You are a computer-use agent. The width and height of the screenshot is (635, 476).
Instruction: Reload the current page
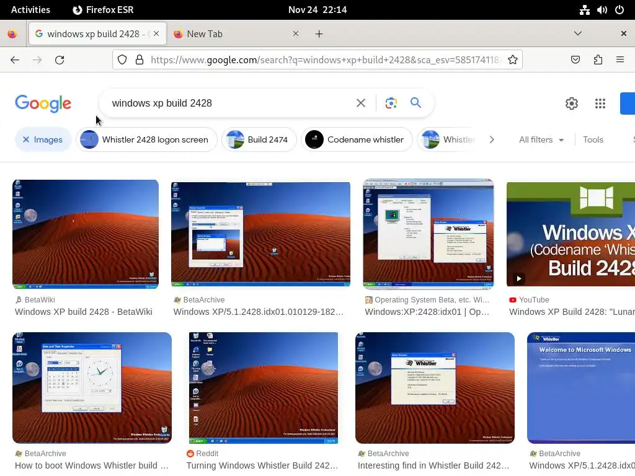(60, 60)
